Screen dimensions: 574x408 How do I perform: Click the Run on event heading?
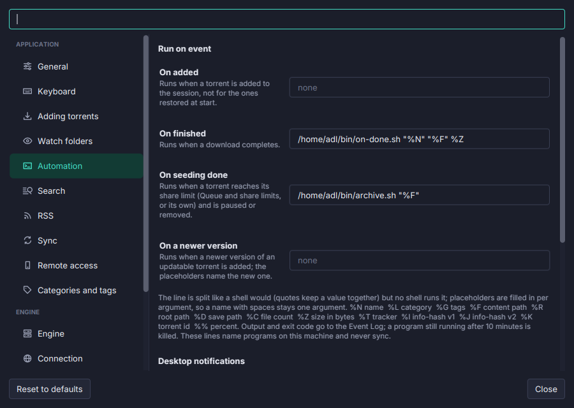[184, 48]
